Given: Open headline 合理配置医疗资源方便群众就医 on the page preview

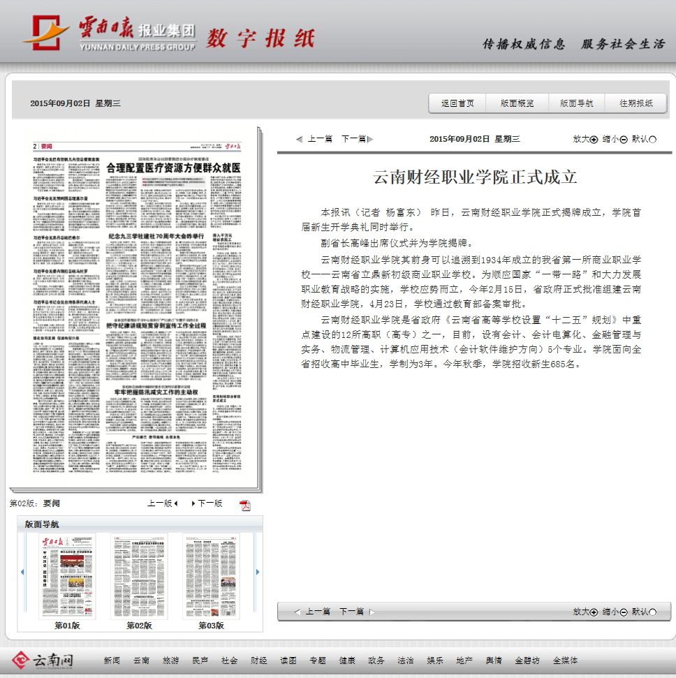Looking at the screenshot, I should [x=173, y=168].
